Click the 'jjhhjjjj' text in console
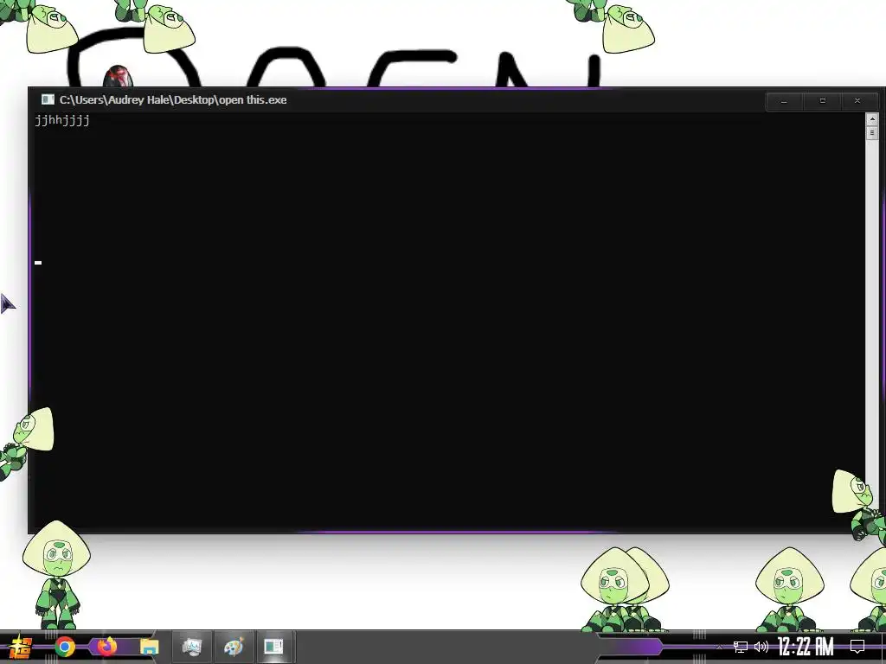This screenshot has height=664, width=886. 62,120
